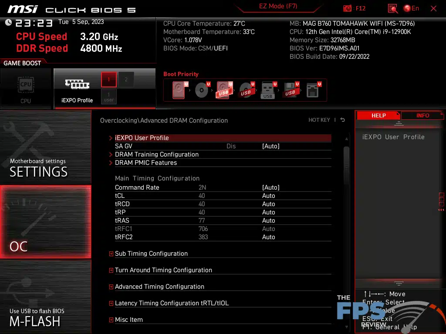Click the date Tue 5 Sep, 2023
446x334 pixels.
[81, 22]
